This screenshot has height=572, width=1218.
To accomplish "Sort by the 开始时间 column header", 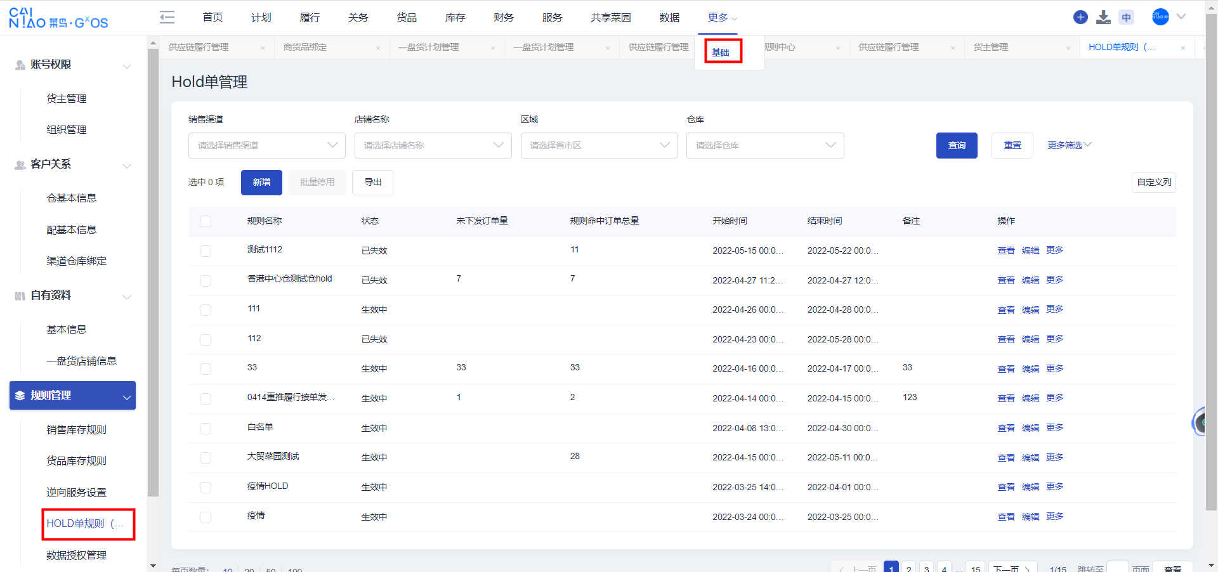I will pyautogui.click(x=730, y=221).
